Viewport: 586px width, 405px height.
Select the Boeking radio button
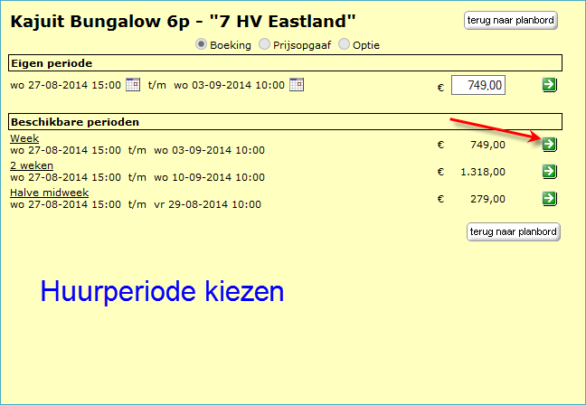point(202,44)
